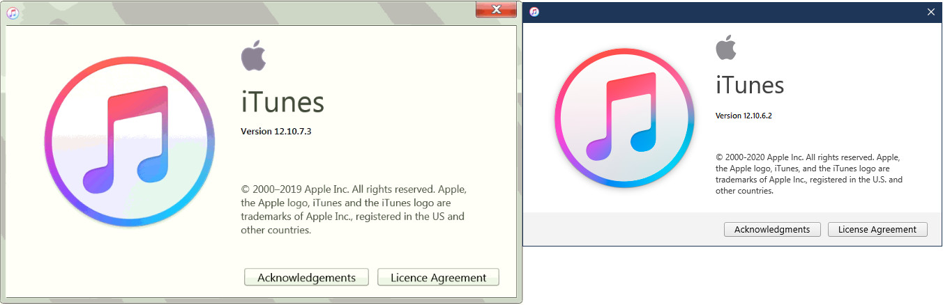Click the large iTunes logo beside version 12.10.7.3
This screenshot has width=943, height=305.
[129, 141]
